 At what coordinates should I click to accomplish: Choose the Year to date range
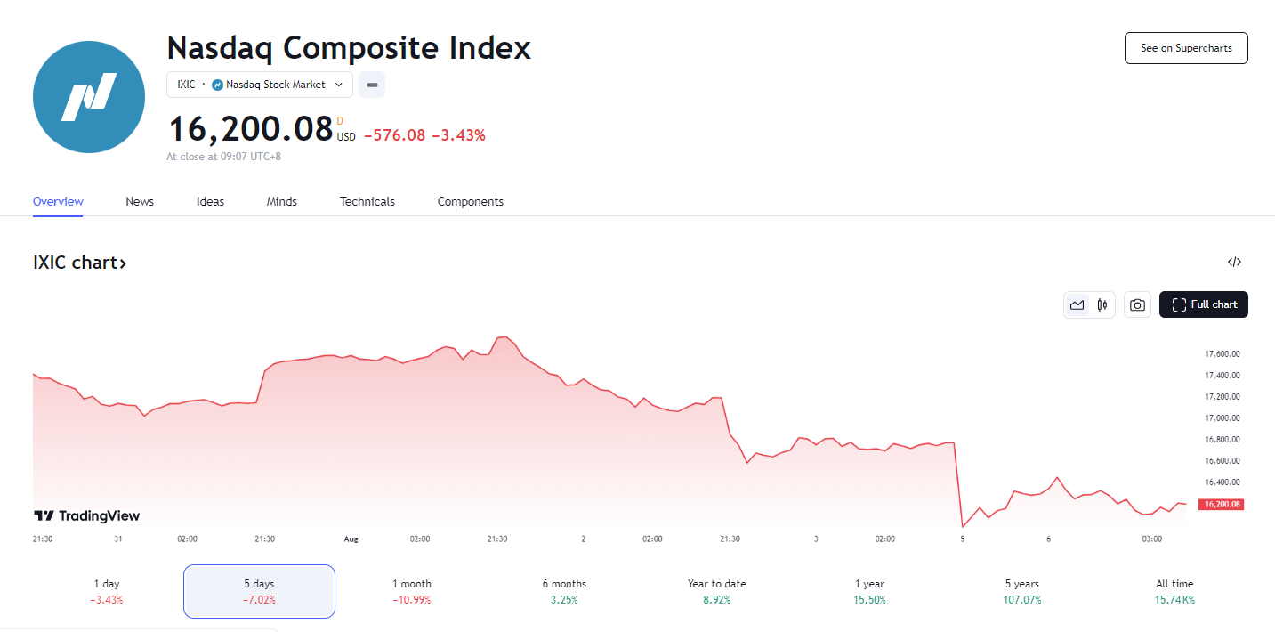(x=717, y=591)
